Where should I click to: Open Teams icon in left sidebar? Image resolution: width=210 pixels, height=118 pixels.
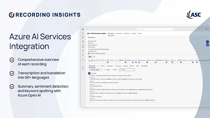[83, 41]
